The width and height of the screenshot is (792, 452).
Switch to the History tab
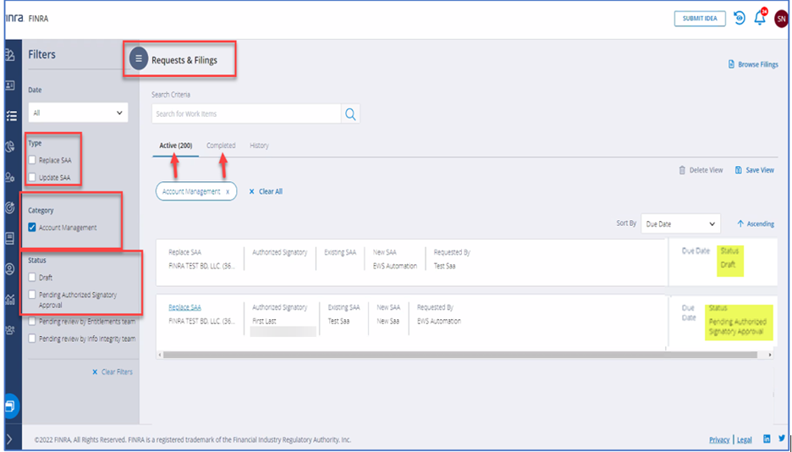click(259, 146)
